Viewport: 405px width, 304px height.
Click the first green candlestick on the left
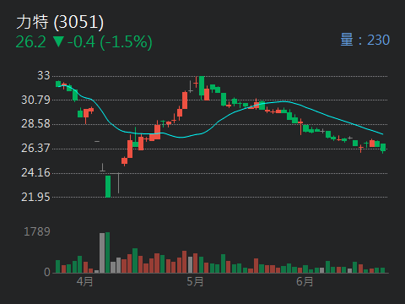(x=58, y=84)
